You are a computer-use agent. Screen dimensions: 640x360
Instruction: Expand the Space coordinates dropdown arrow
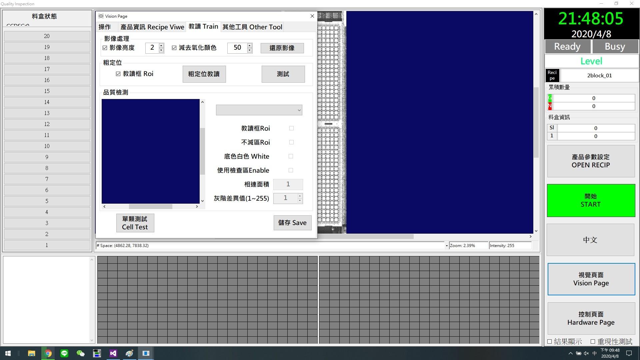click(446, 246)
